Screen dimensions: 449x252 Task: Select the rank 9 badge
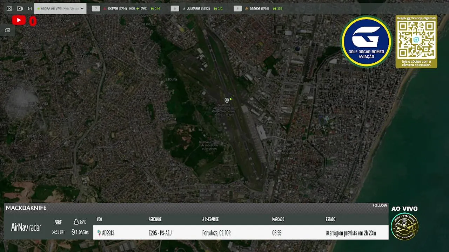[237, 8]
